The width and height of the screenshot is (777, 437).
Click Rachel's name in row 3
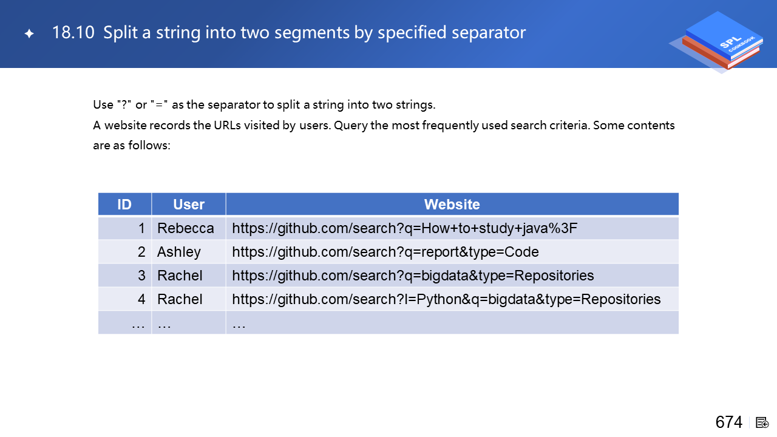pos(180,276)
